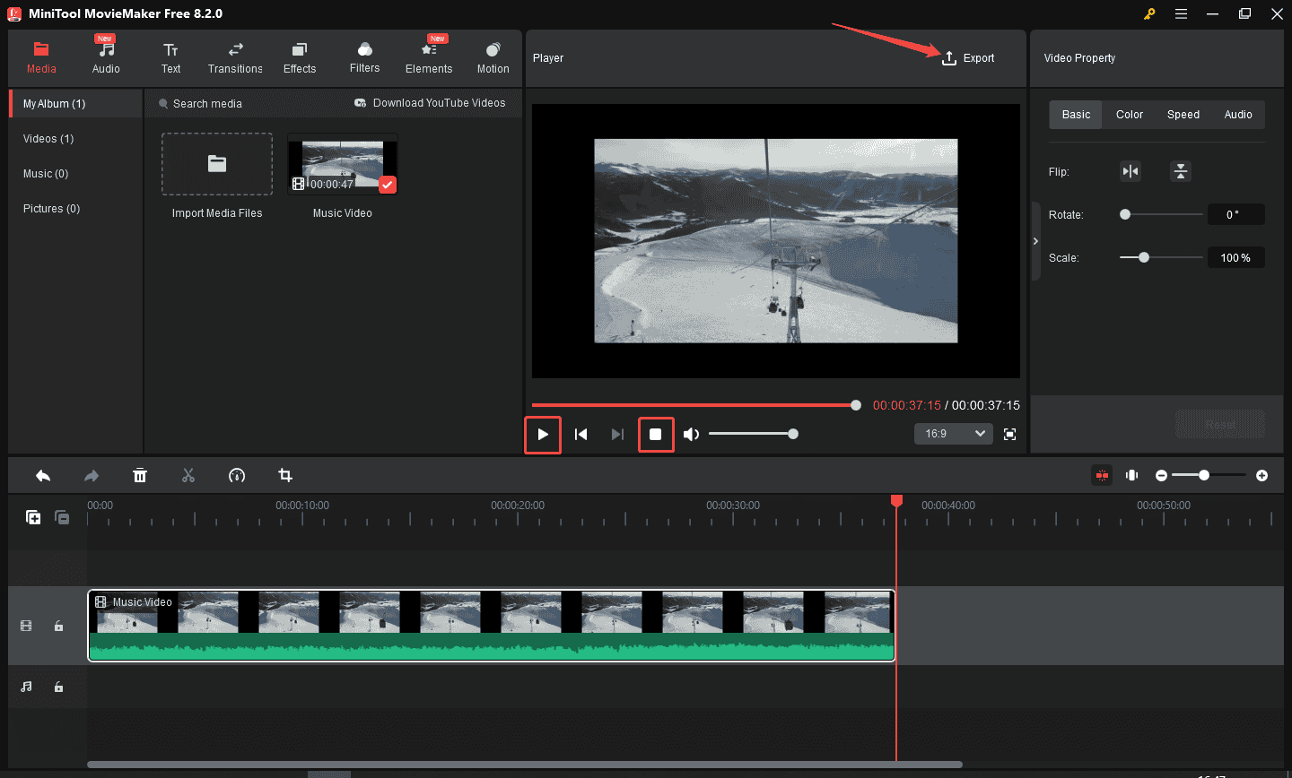Image resolution: width=1292 pixels, height=778 pixels.
Task: Go to the next frame
Action: (617, 435)
